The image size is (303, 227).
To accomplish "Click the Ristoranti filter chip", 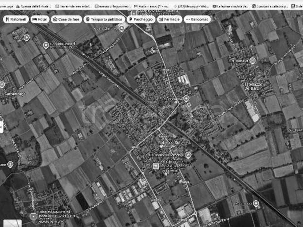I will pyautogui.click(x=16, y=19).
